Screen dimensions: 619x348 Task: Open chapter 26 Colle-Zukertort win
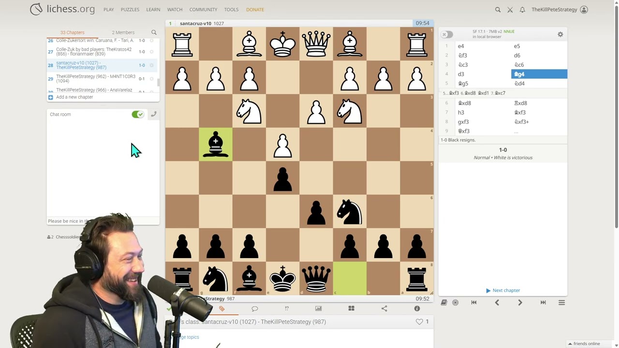(x=95, y=41)
